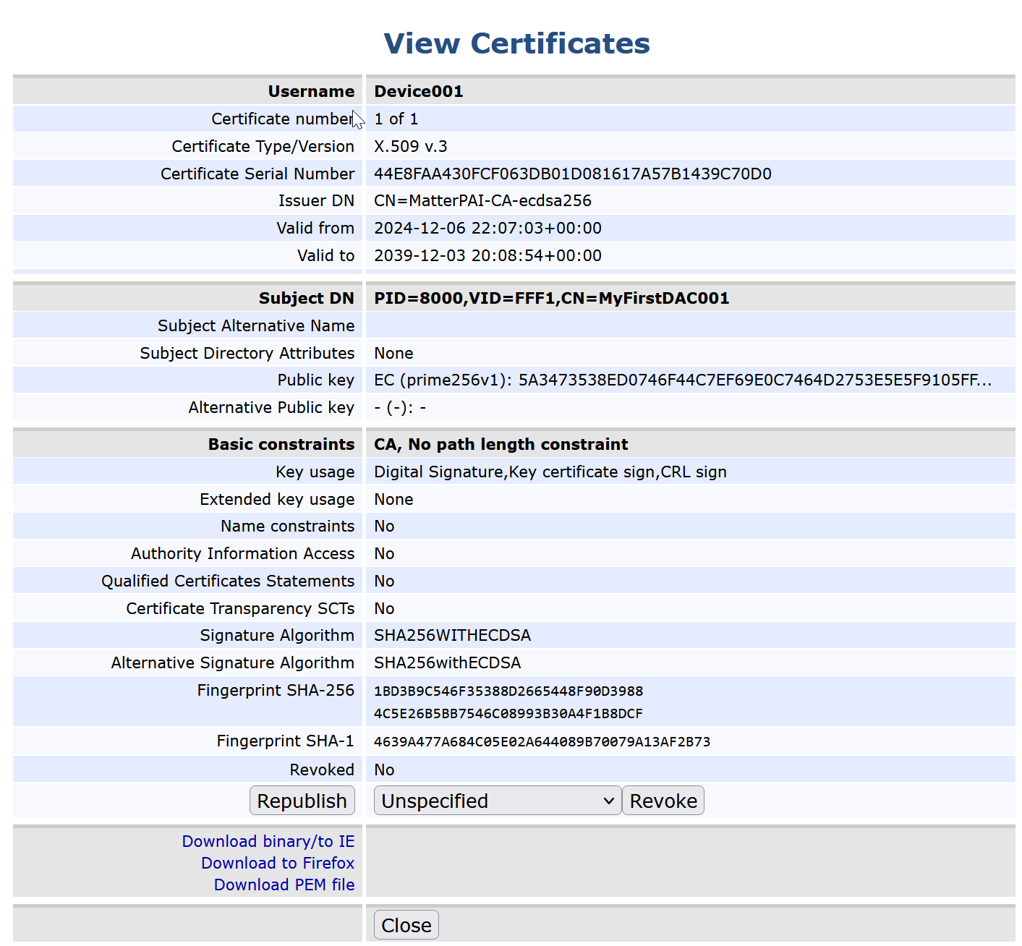This screenshot has width=1022, height=946.
Task: Click the Valid to expiry date value
Action: [487, 255]
